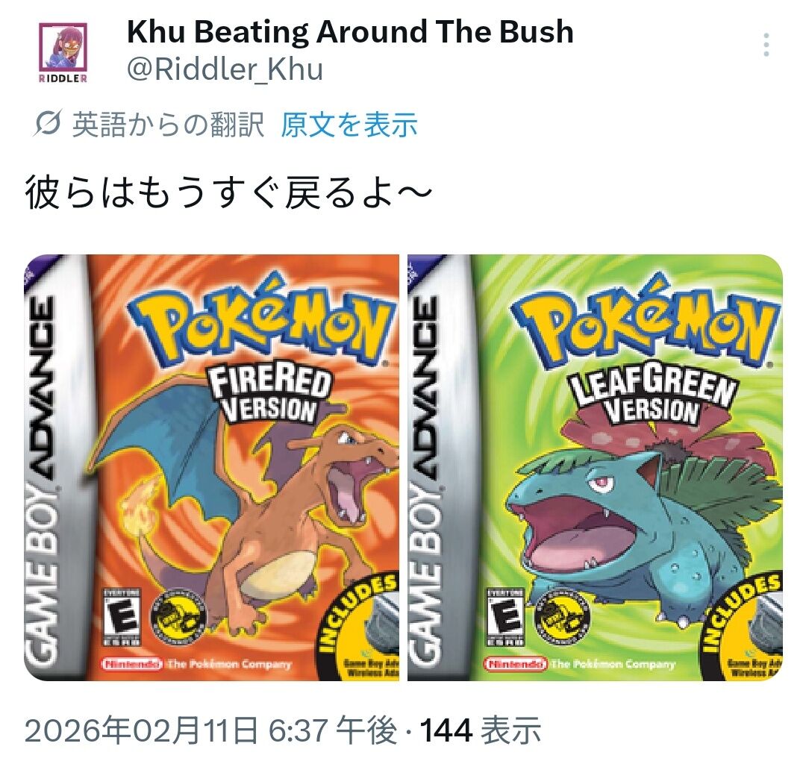Open the three-dot more options menu

pos(766,46)
